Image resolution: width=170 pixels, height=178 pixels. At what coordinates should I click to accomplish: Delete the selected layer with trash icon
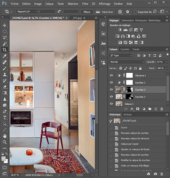(x=161, y=109)
